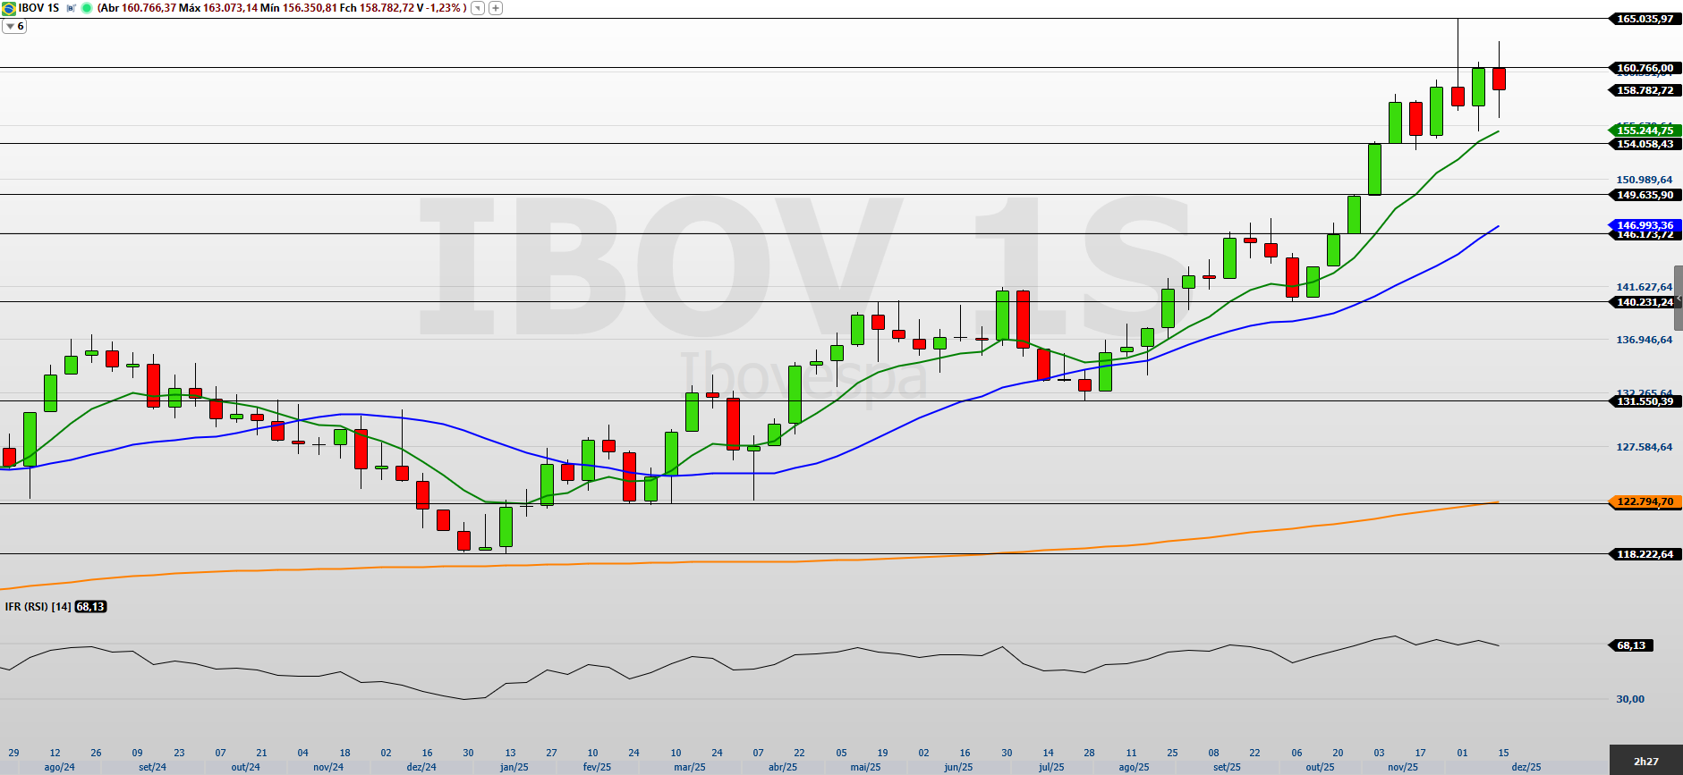Click the RSI value tag 68,13 on axis
This screenshot has height=775, width=1683.
[1630, 645]
